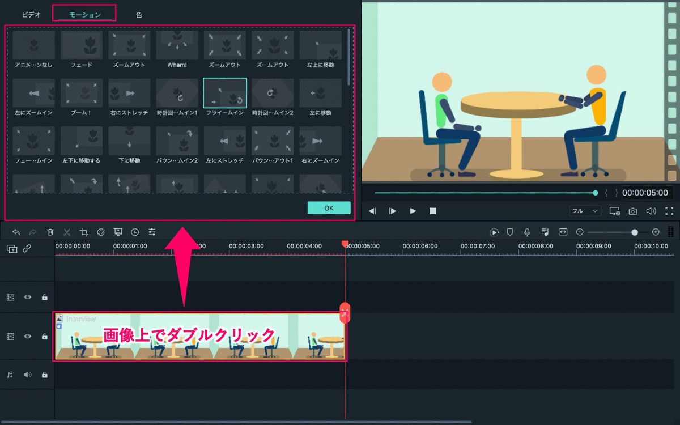Image resolution: width=680 pixels, height=425 pixels.
Task: Confirm with the OK button
Action: click(329, 208)
